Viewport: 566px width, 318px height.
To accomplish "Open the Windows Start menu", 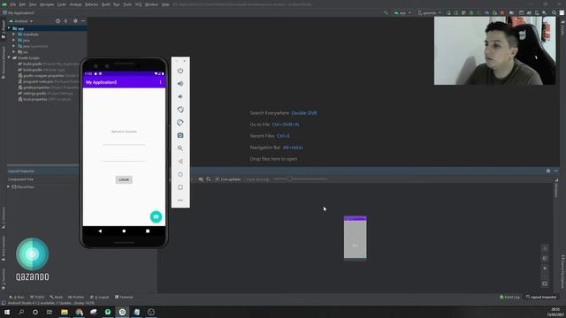I will pyautogui.click(x=7, y=312).
